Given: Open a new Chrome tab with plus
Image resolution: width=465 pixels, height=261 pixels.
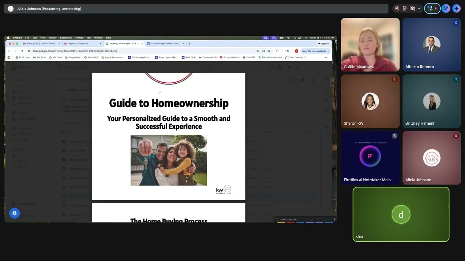Looking at the screenshot, I should click(189, 43).
